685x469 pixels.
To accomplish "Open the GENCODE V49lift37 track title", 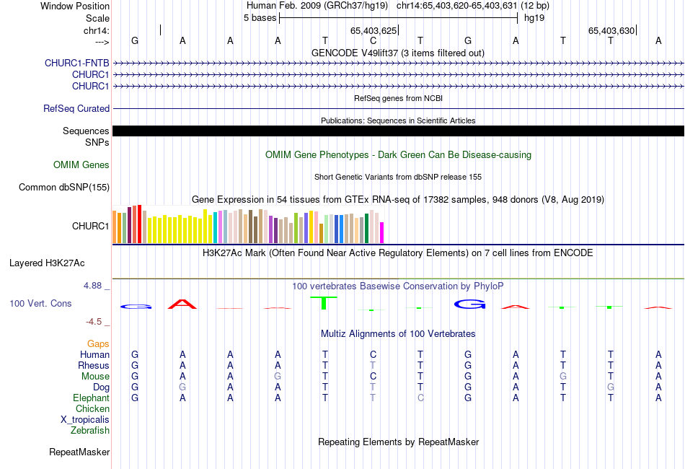I will (398, 53).
